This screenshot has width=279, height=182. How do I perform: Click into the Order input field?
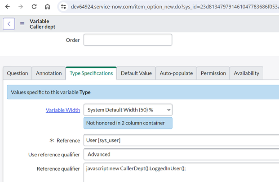(128, 40)
